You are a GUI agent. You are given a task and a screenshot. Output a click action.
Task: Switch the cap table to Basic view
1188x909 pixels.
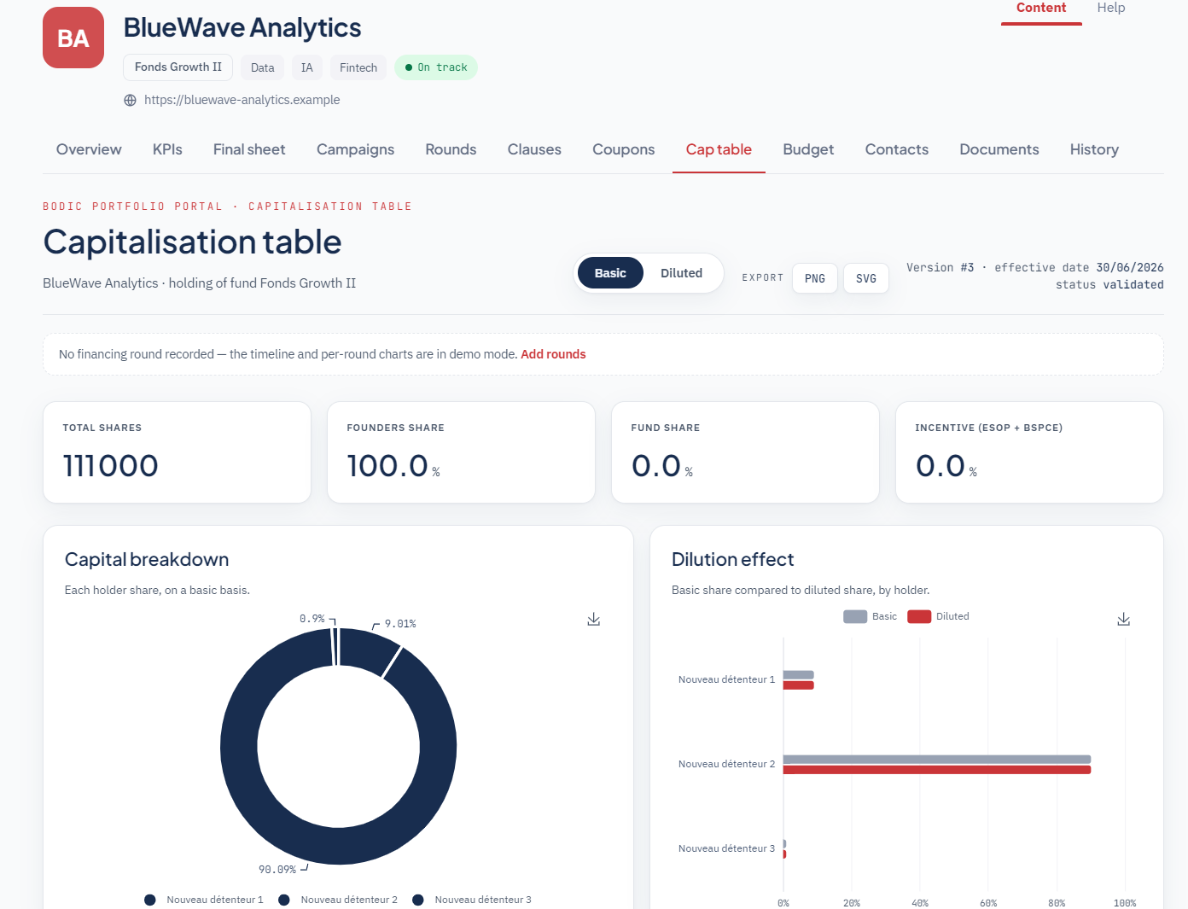coord(610,273)
